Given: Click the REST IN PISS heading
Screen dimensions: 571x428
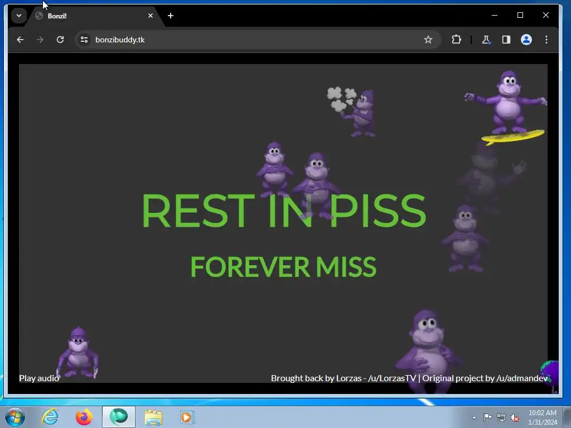Looking at the screenshot, I should pyautogui.click(x=284, y=210).
